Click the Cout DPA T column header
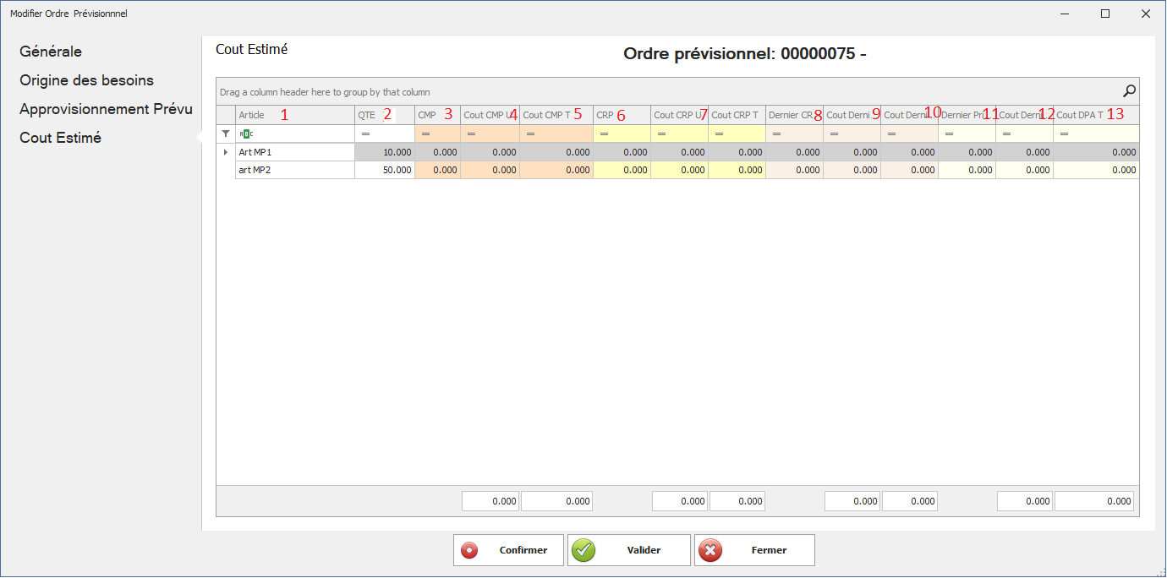 pos(1080,115)
